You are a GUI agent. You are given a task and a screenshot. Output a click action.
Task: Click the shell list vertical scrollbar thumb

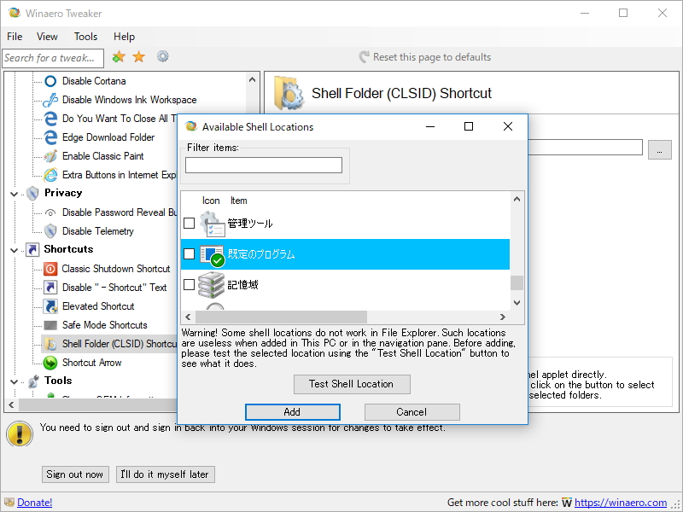[x=517, y=282]
